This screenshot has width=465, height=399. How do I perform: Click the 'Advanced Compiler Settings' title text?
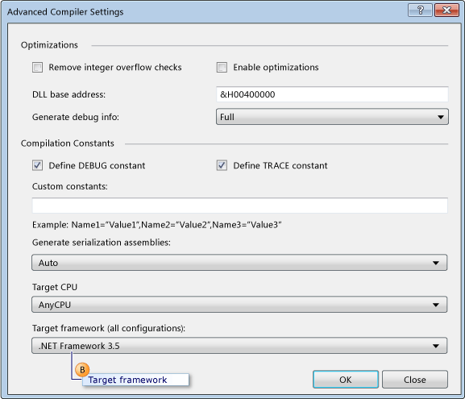(65, 12)
